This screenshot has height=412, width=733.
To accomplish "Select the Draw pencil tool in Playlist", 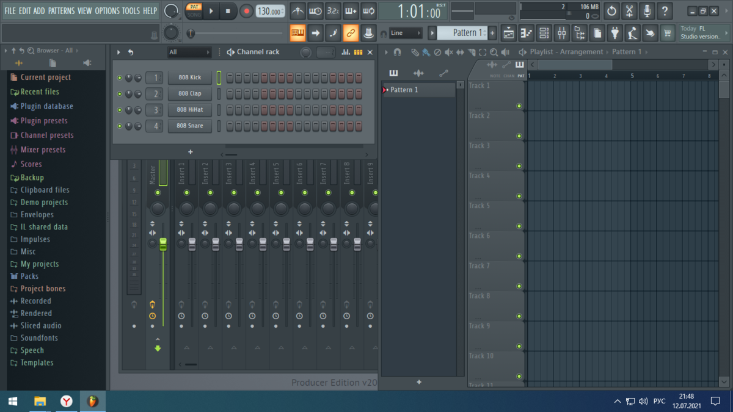I will (x=415, y=52).
